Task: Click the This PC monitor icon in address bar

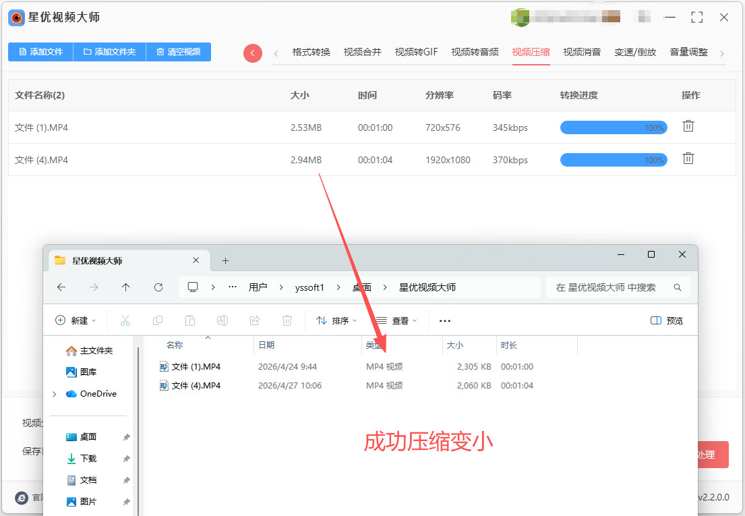Action: click(x=192, y=287)
